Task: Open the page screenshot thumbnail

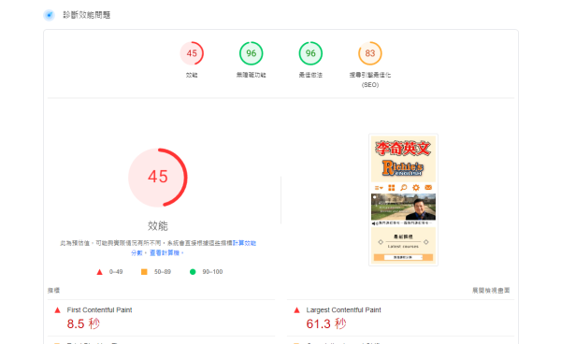Action: (x=403, y=200)
